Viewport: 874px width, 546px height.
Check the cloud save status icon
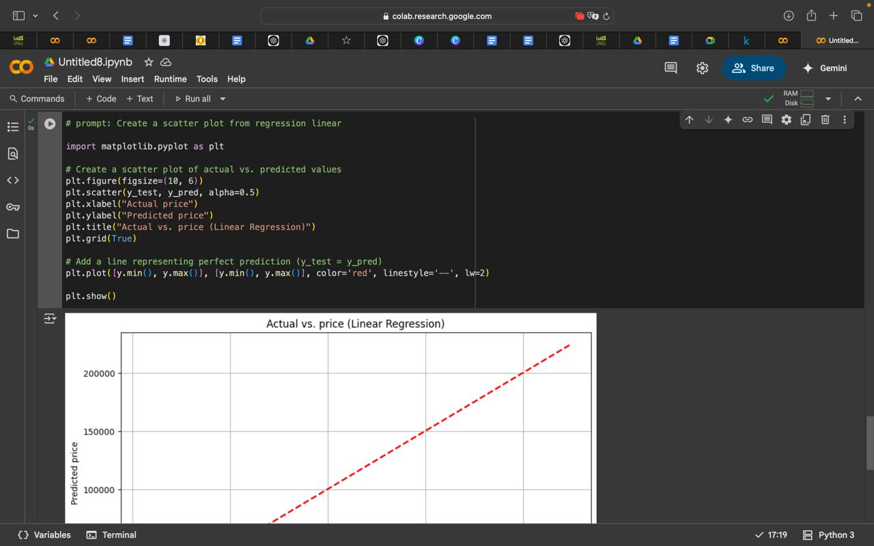click(165, 62)
